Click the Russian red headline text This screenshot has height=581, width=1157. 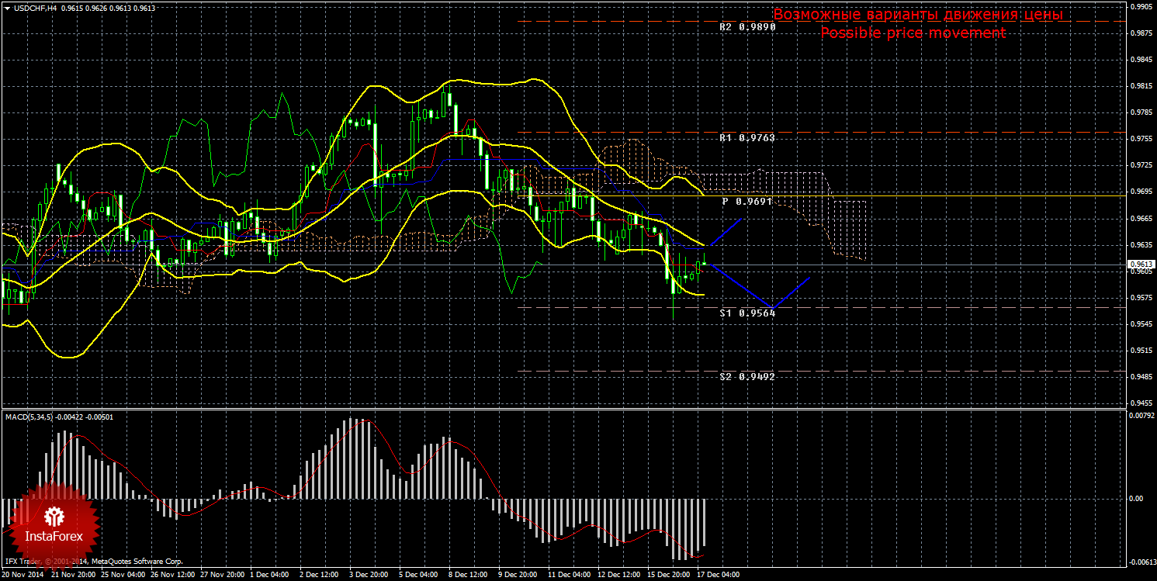917,15
